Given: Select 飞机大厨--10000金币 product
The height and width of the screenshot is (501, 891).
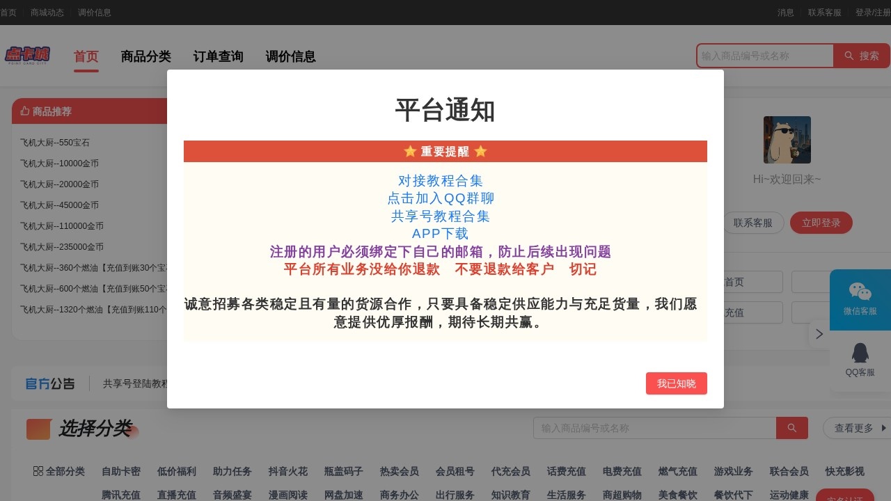Looking at the screenshot, I should tap(59, 164).
